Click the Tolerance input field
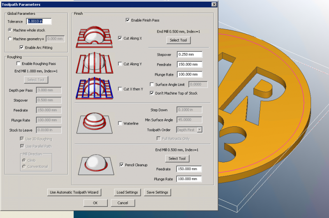Viewport: 329px width, 218px height. [x=39, y=21]
